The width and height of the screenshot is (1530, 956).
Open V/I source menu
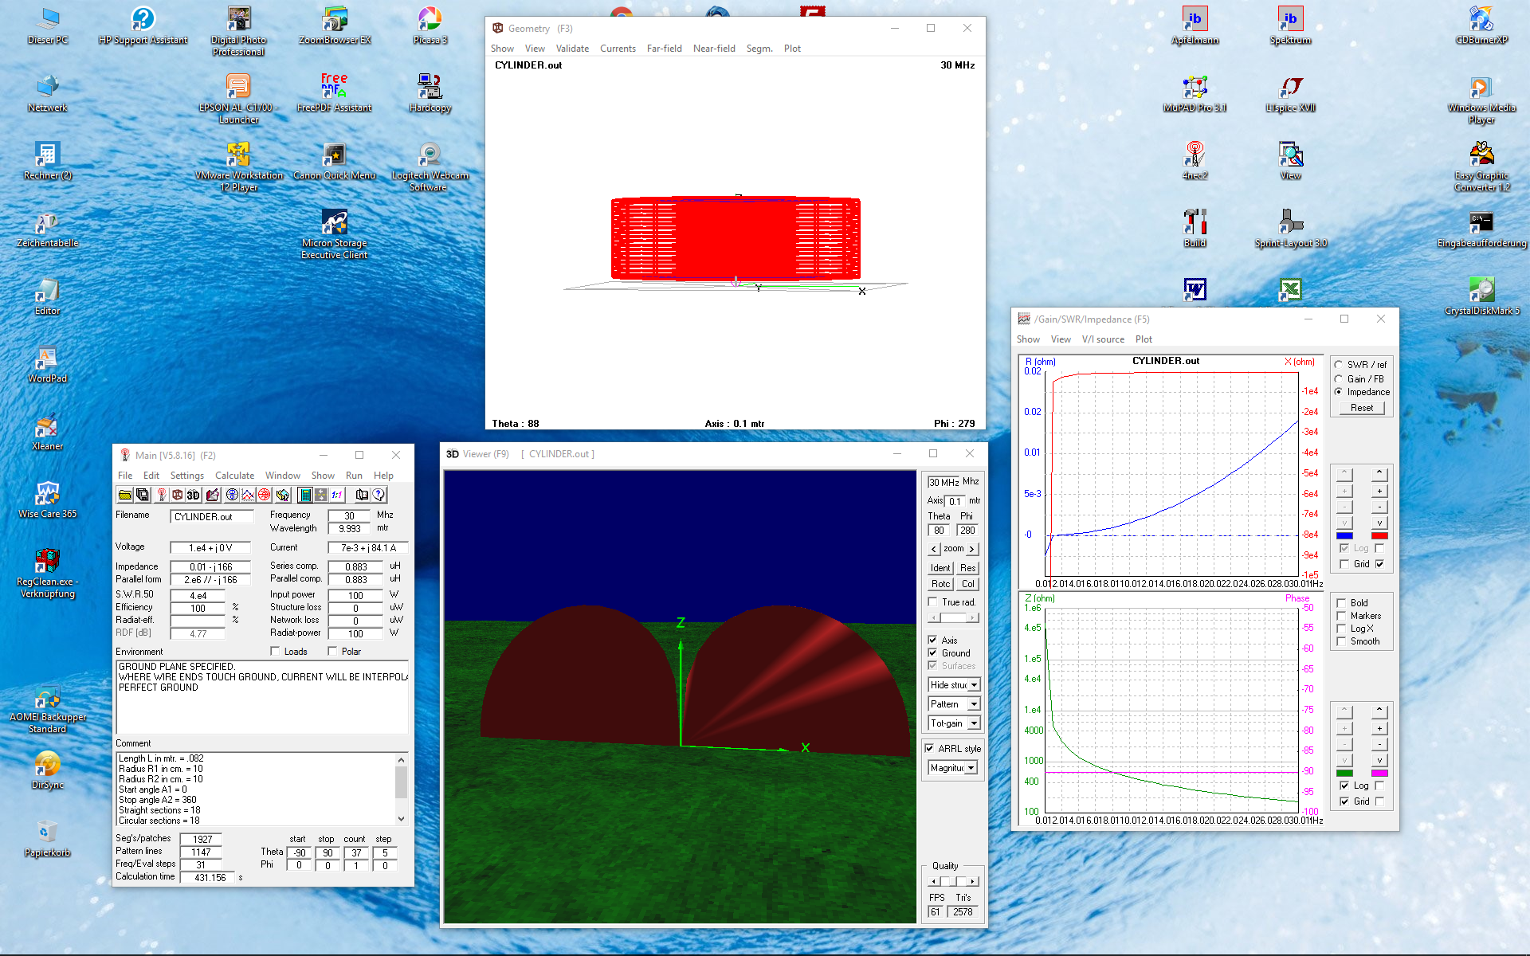(1103, 339)
